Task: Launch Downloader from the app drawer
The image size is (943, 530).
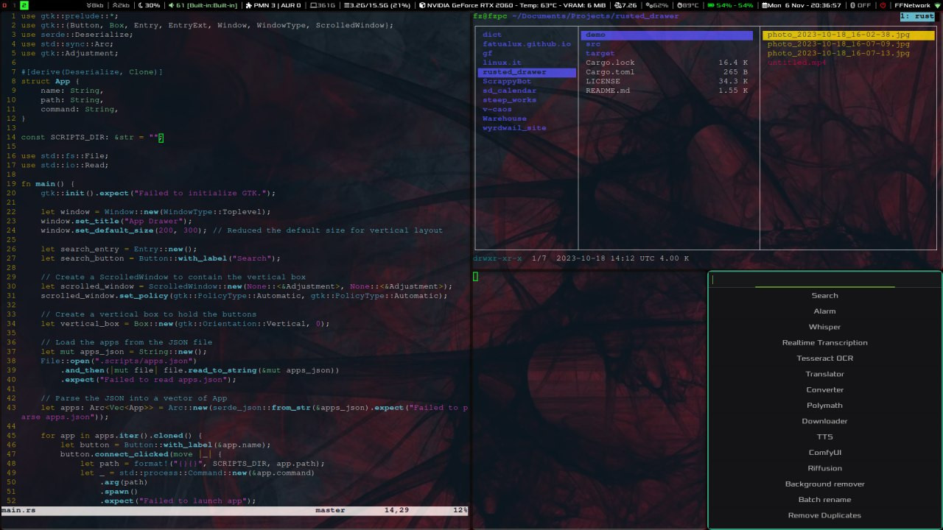Action: pyautogui.click(x=824, y=421)
